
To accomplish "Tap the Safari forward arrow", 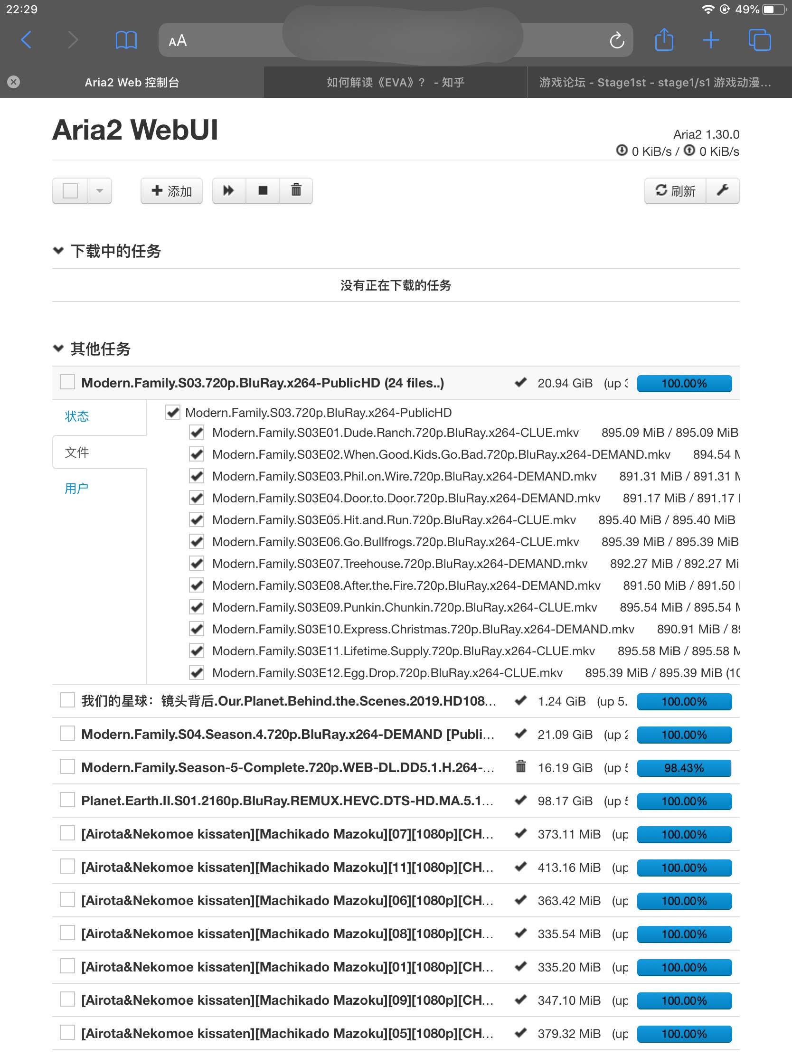I will coord(73,40).
